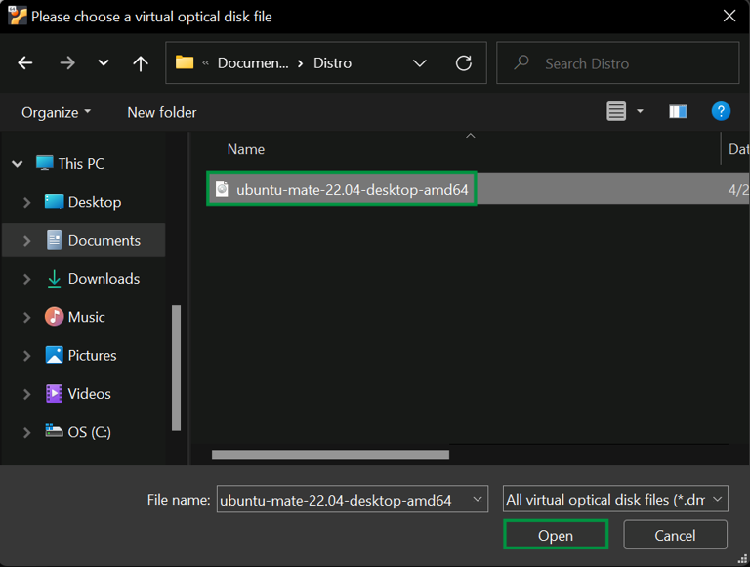Go forward using the right arrow
Screen dimensions: 750x567
tap(67, 62)
